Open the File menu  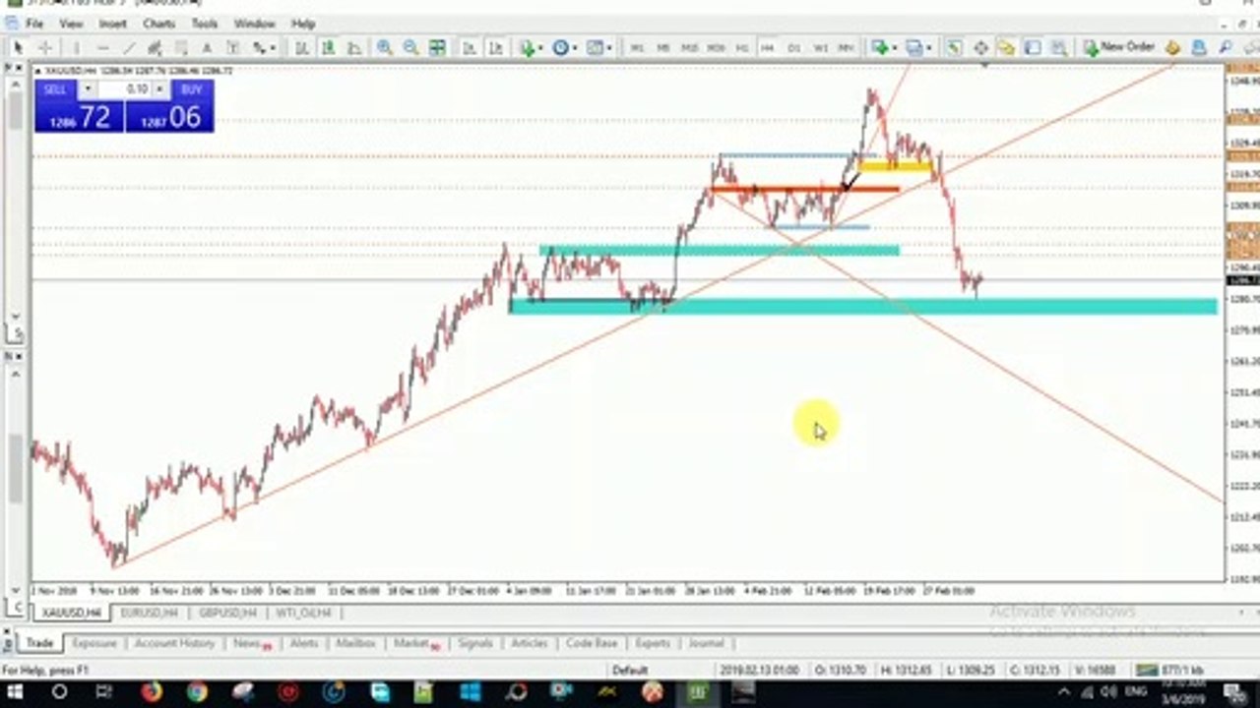click(x=34, y=23)
